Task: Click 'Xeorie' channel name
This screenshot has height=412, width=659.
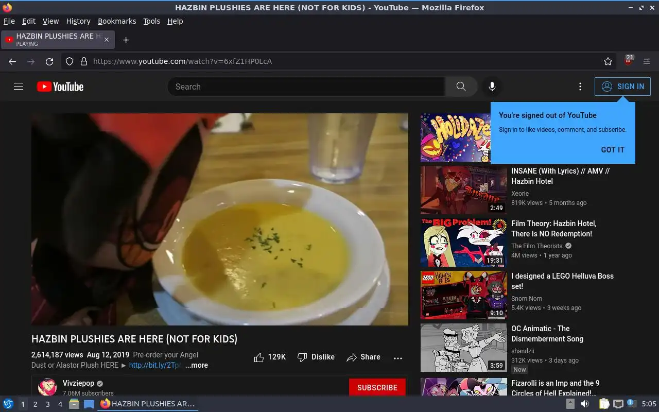Action: coord(520,194)
